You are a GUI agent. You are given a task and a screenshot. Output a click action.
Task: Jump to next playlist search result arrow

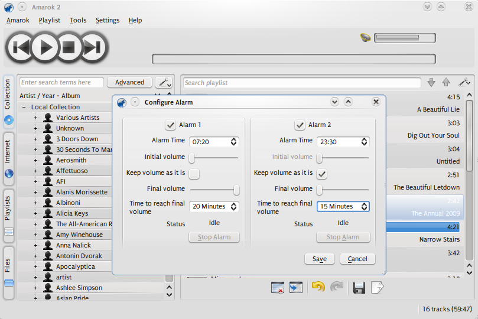coord(431,82)
